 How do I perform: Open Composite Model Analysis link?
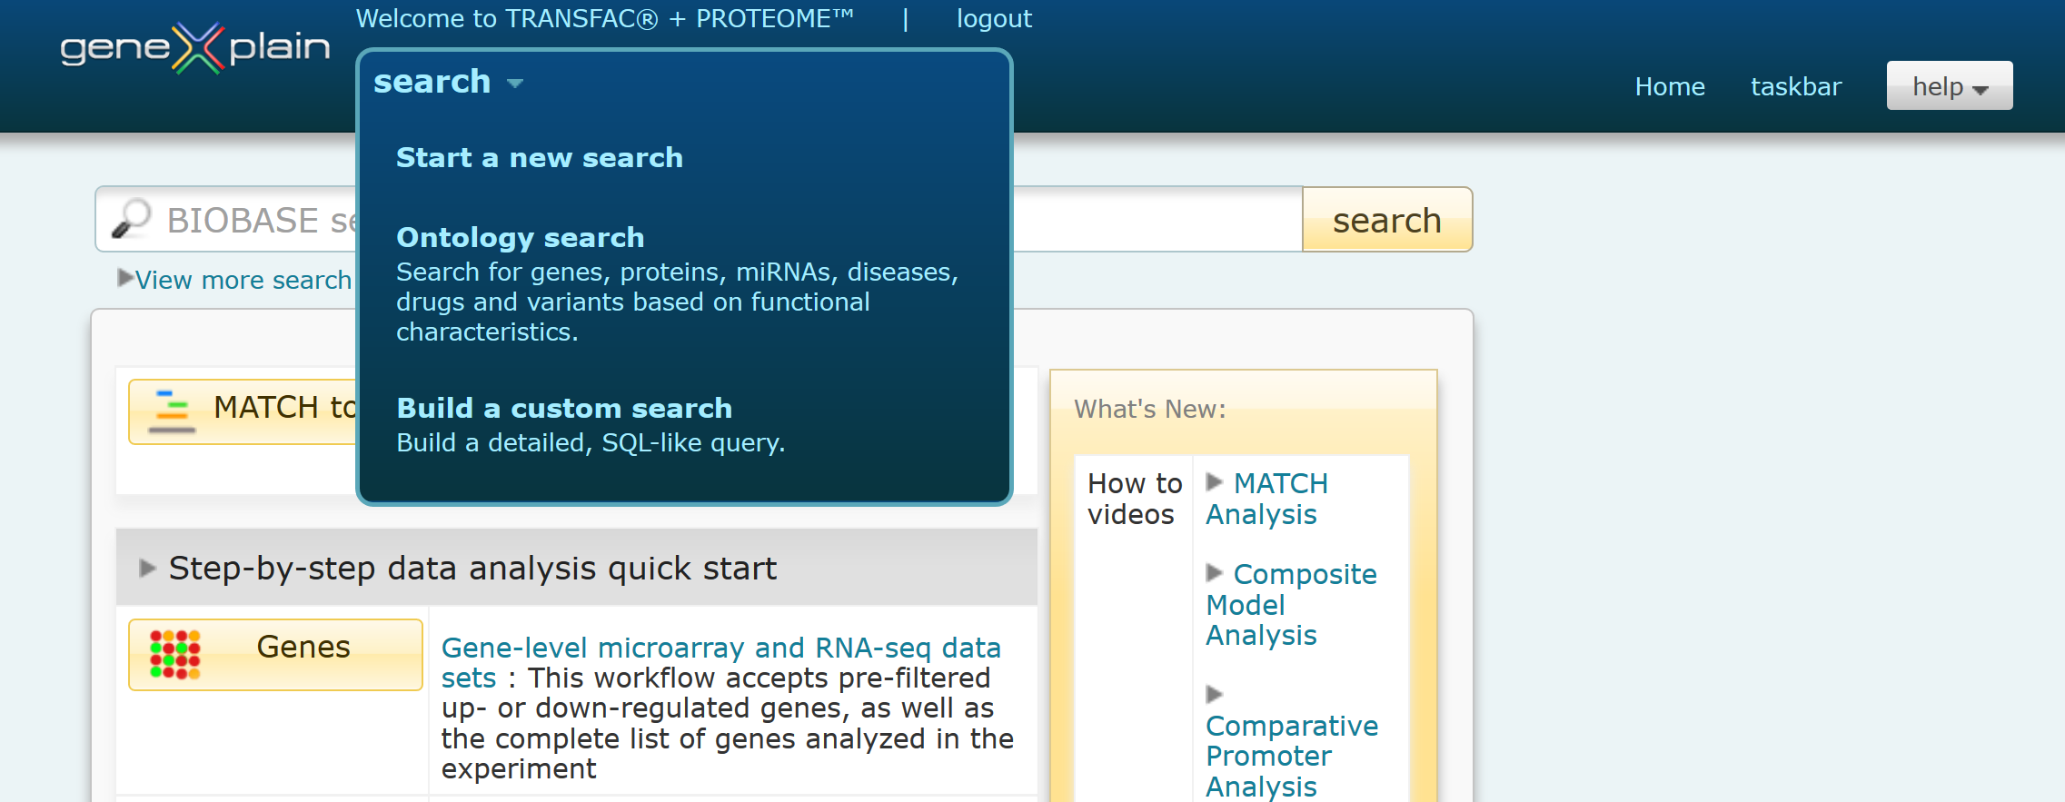[x=1291, y=605]
